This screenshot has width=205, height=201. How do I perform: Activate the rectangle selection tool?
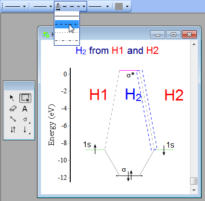[x=25, y=98]
